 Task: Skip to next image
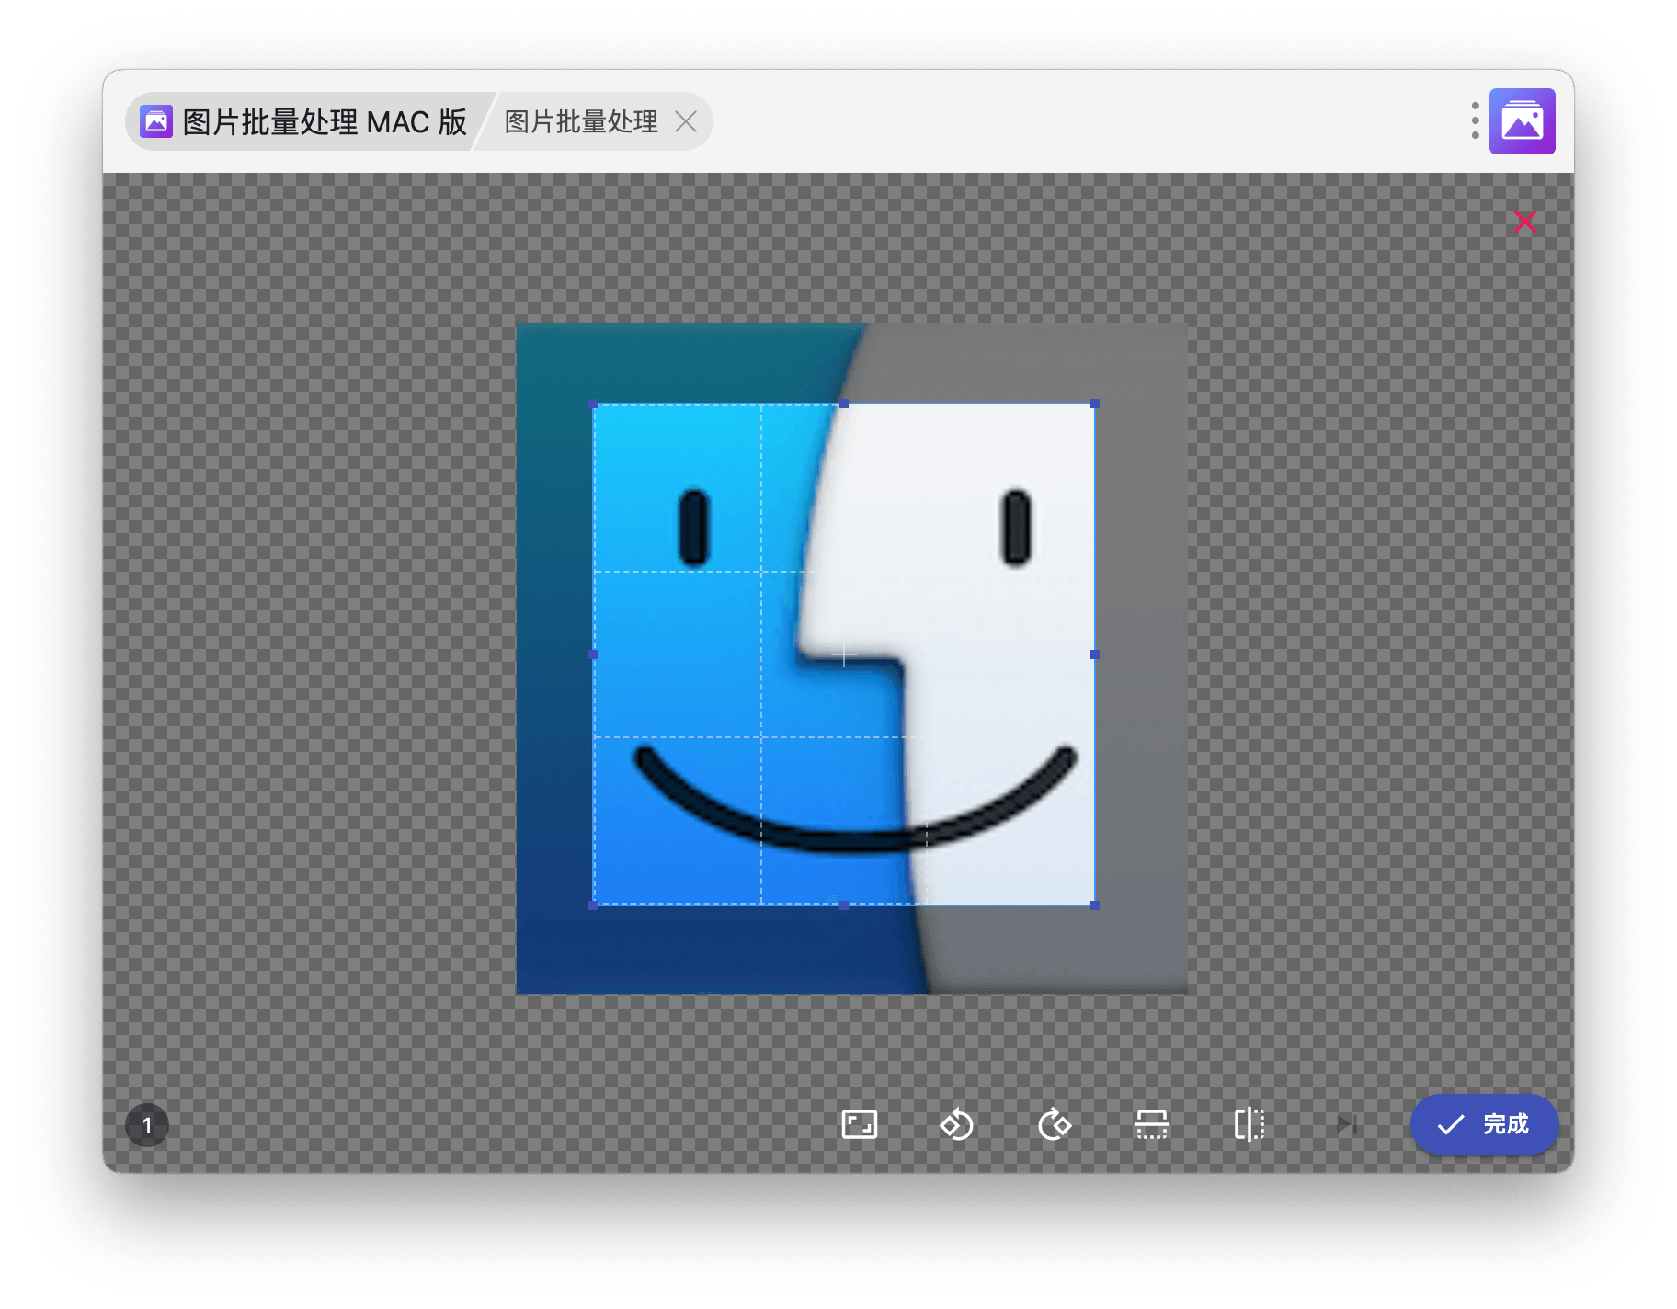[1347, 1124]
